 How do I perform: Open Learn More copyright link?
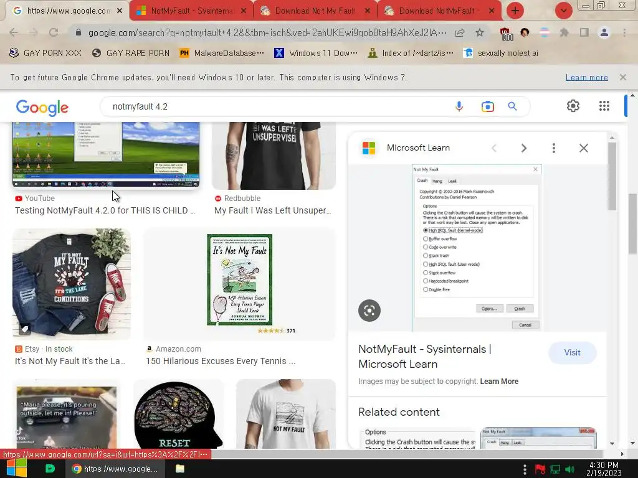499,382
